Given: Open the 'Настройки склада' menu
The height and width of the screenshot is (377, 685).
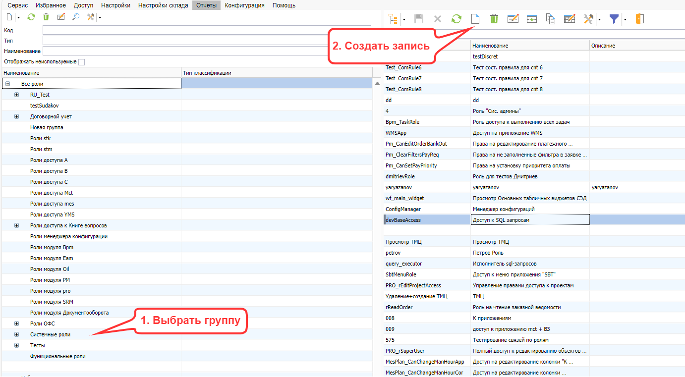Looking at the screenshot, I should click(163, 5).
